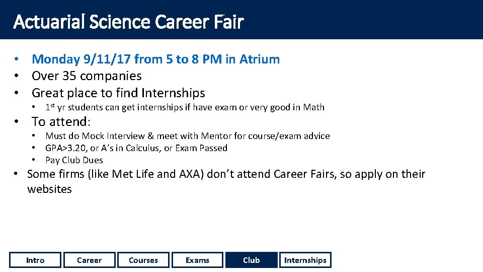Click the Over 35 companies bullet
The width and height of the screenshot is (483, 272).
[x=87, y=76]
